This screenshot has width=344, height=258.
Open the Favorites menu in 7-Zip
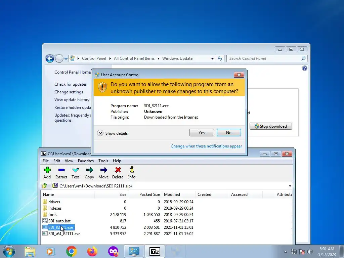point(86,161)
